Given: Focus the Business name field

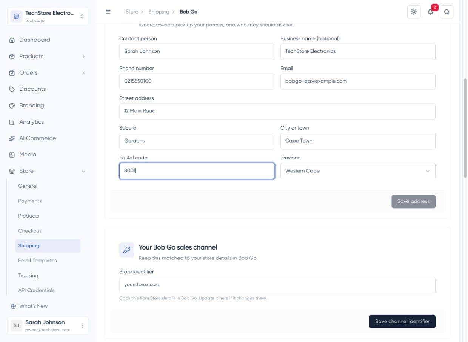Looking at the screenshot, I should click(x=358, y=51).
